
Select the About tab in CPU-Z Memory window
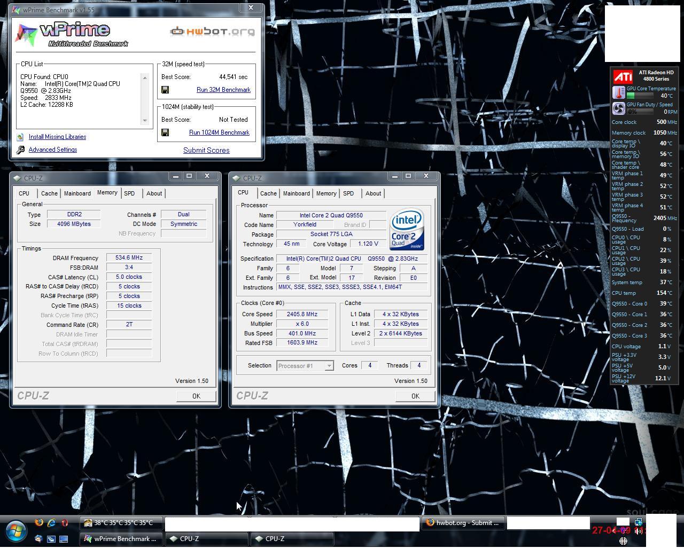click(x=154, y=193)
